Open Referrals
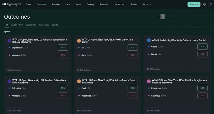The image size is (214, 114). pos(104,4)
